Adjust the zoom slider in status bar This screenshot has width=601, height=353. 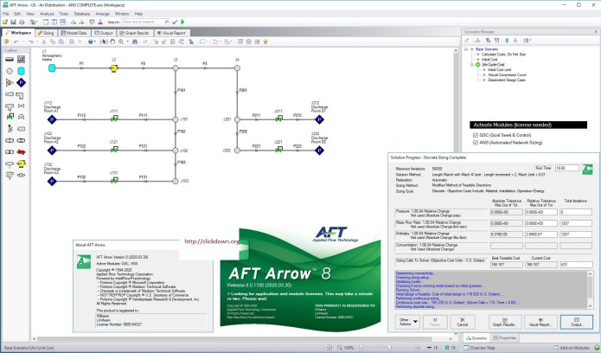pyautogui.click(x=389, y=348)
